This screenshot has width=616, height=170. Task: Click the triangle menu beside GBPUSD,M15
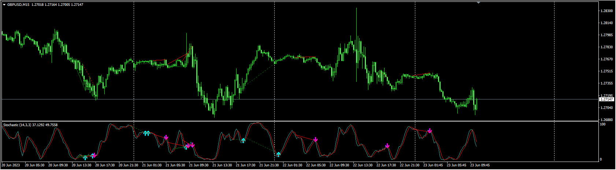click(x=4, y=5)
